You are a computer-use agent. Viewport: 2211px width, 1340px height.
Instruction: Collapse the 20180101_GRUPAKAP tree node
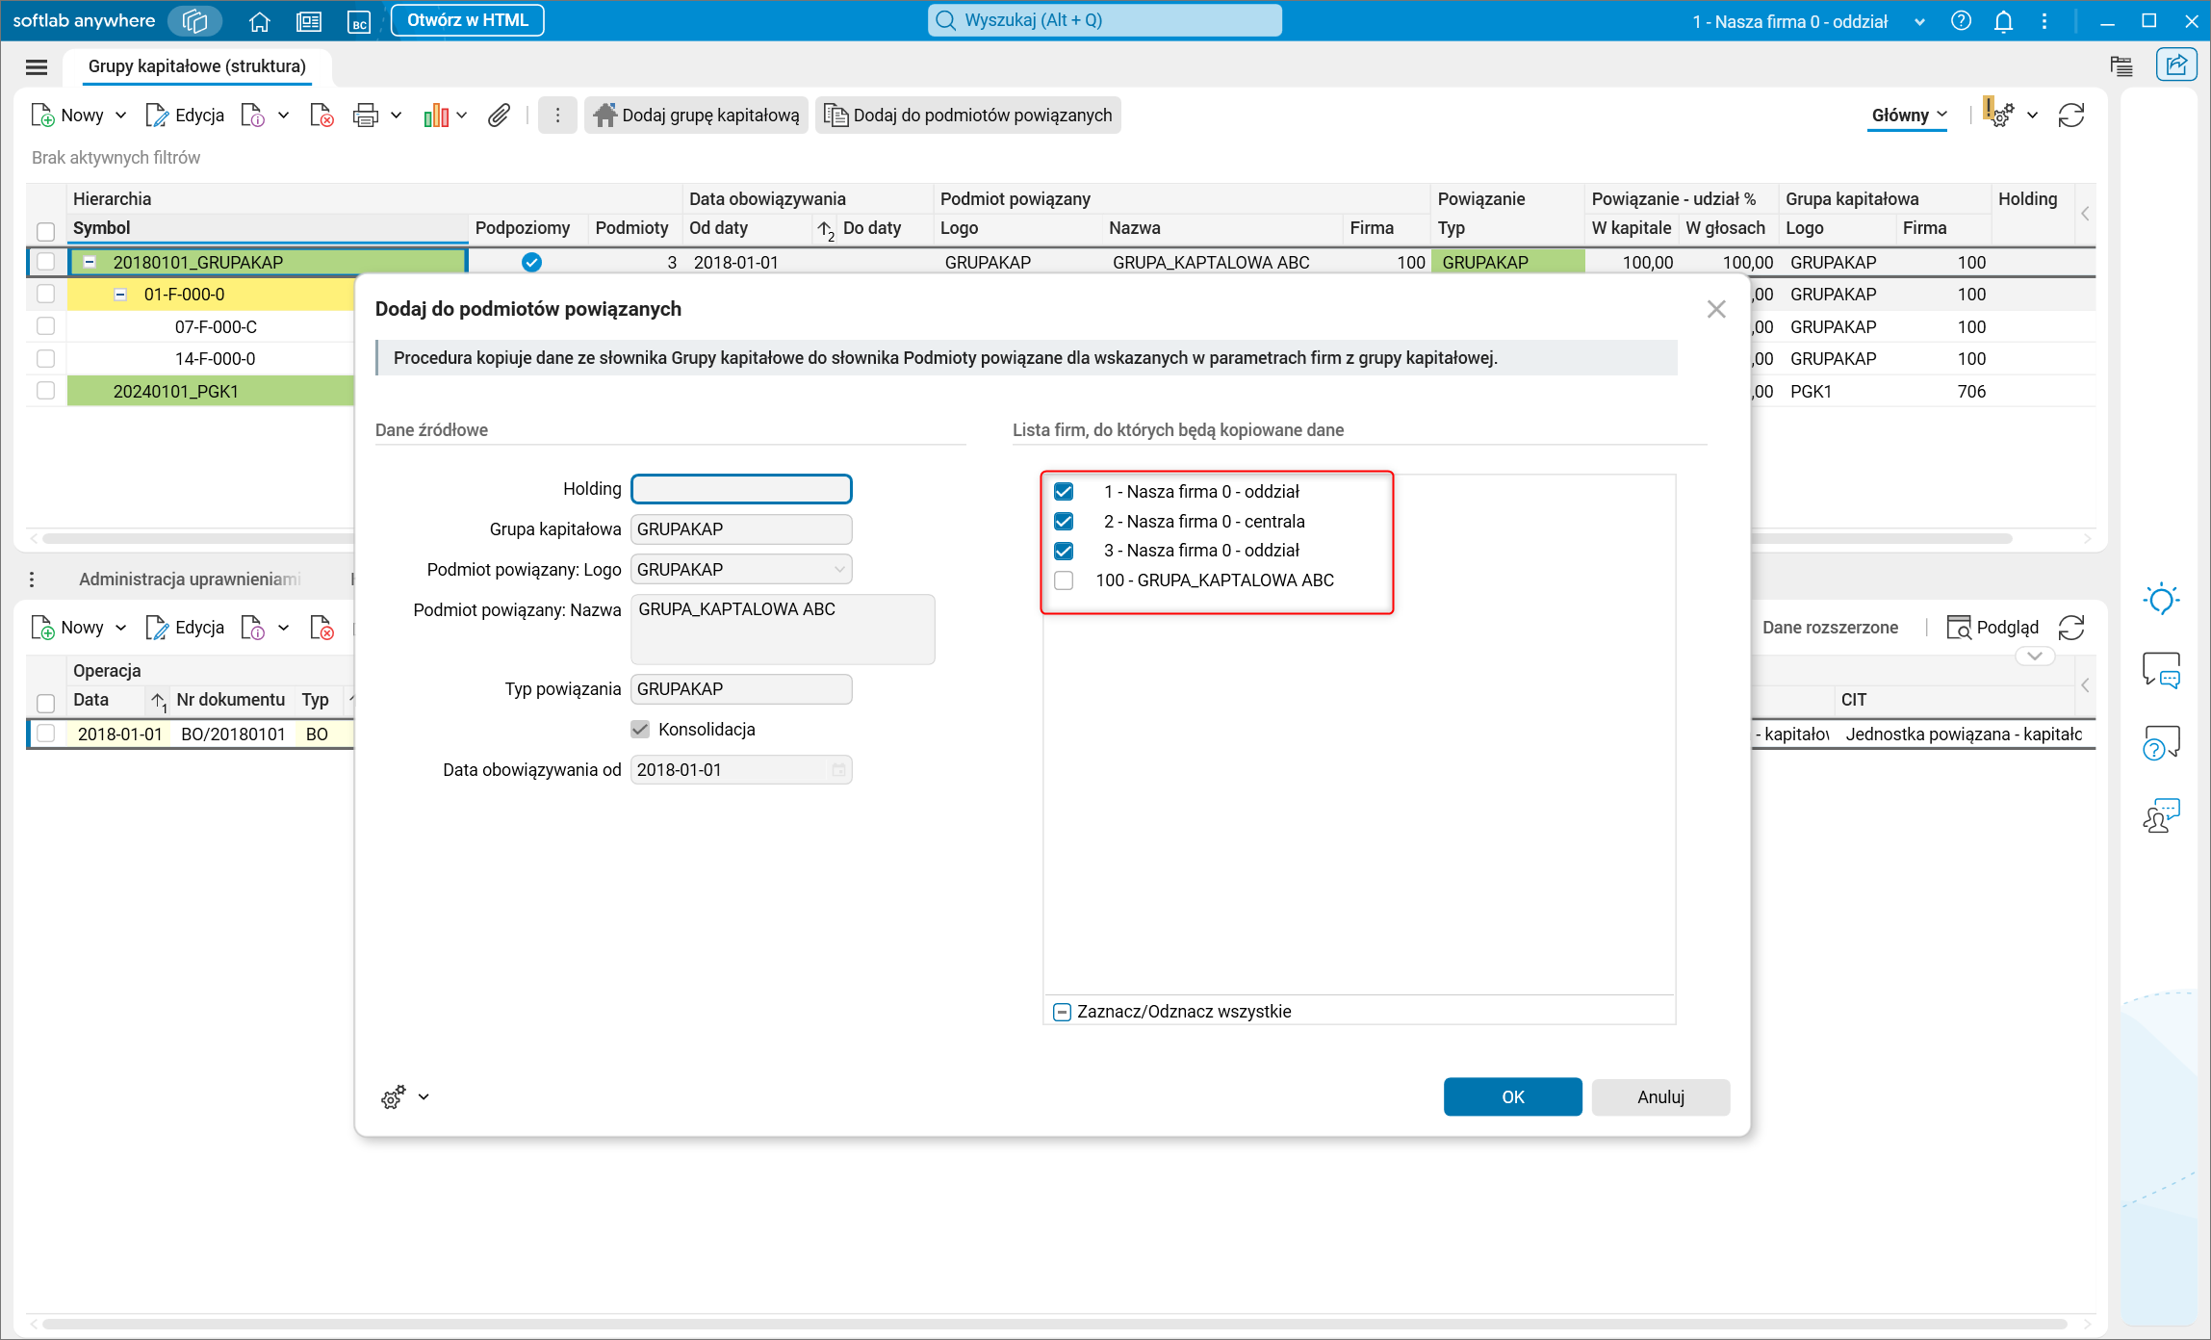90,262
